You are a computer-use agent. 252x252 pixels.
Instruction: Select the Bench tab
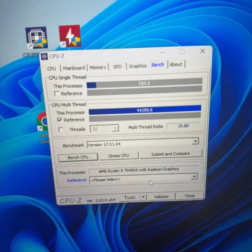158,65
